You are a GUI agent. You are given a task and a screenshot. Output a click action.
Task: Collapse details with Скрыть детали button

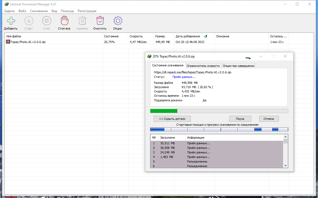[172, 119]
